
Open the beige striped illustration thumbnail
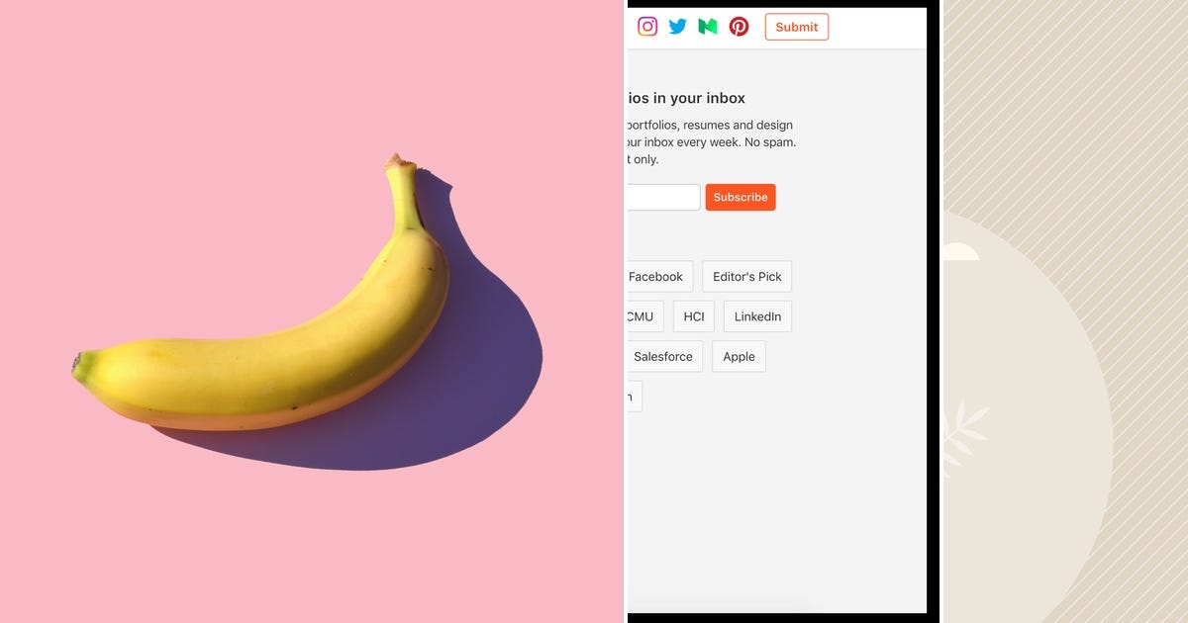click(1065, 311)
